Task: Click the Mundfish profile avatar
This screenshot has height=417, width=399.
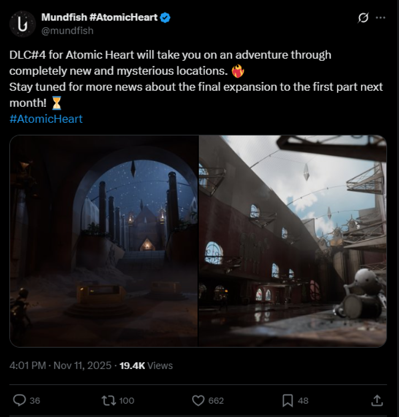Action: (22, 24)
